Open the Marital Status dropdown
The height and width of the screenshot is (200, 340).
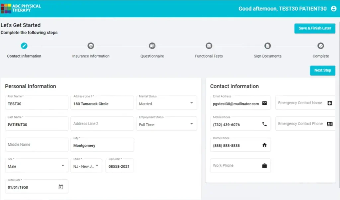[192, 103]
